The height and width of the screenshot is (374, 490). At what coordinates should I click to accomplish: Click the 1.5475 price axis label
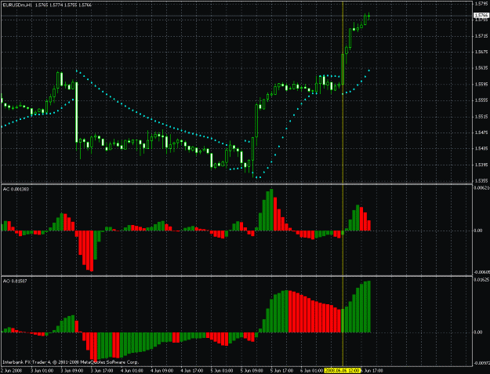(481, 133)
